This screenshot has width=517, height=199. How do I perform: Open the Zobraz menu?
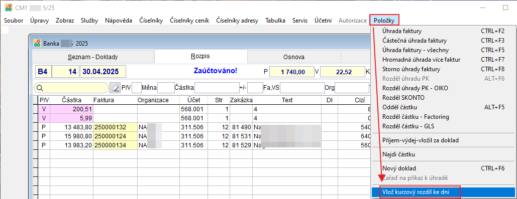(x=65, y=21)
